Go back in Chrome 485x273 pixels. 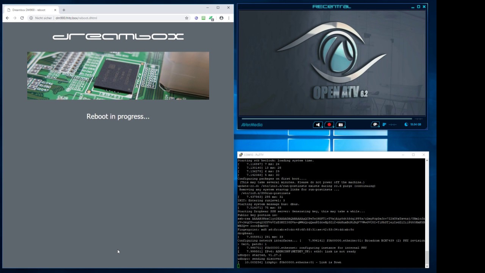click(7, 18)
